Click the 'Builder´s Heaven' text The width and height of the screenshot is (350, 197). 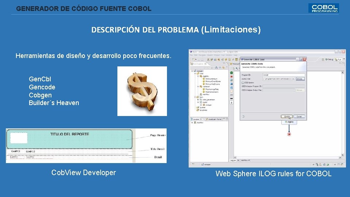54,103
